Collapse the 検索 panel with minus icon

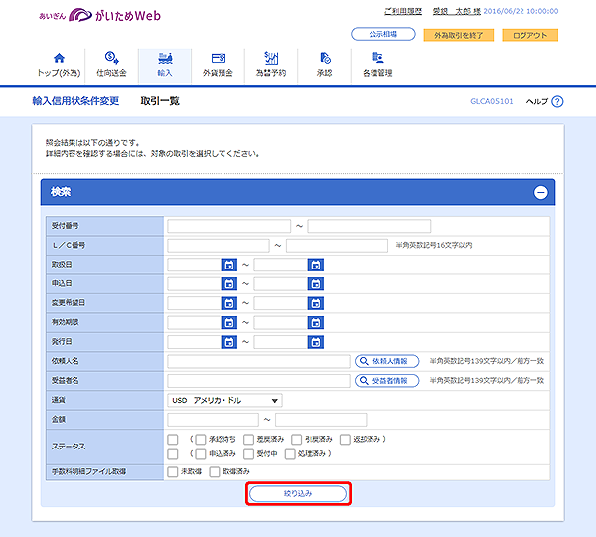click(x=541, y=192)
